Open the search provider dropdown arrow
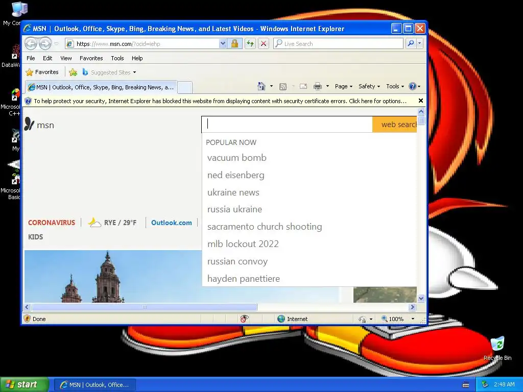 [420, 43]
